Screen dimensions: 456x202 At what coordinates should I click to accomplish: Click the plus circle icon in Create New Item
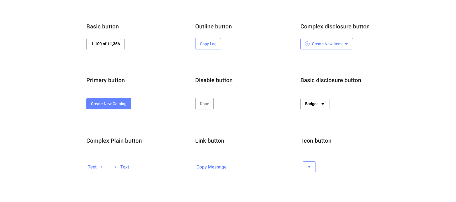307,44
